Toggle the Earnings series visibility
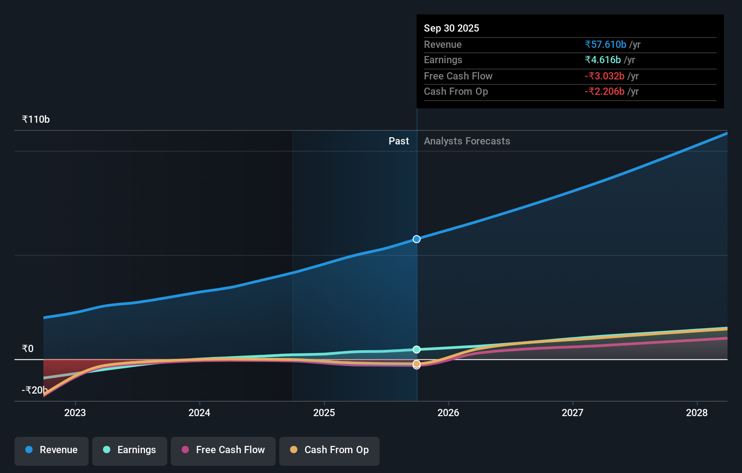The width and height of the screenshot is (742, 473). click(x=129, y=450)
